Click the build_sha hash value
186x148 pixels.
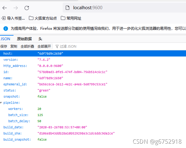(76, 133)
